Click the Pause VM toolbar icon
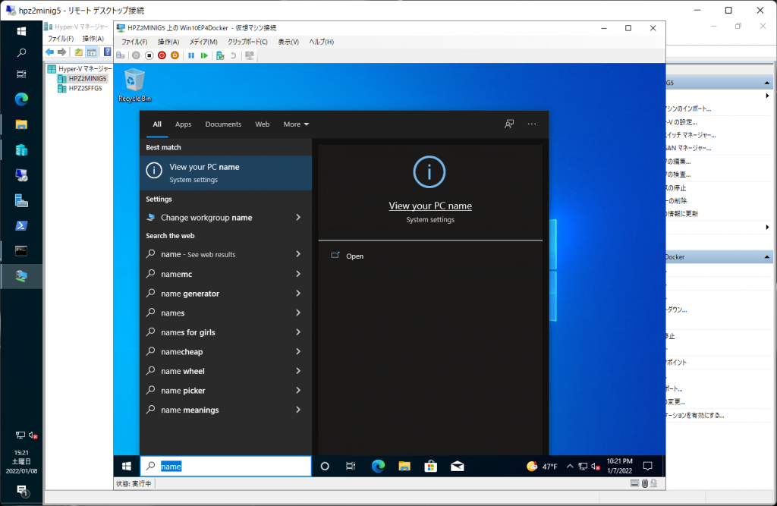777x506 pixels. [x=191, y=55]
